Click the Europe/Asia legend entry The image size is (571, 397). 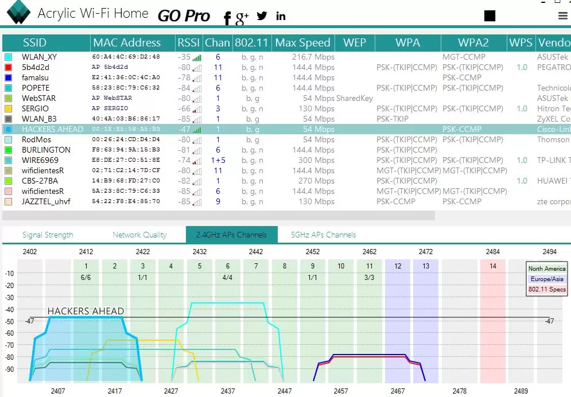pyautogui.click(x=547, y=279)
